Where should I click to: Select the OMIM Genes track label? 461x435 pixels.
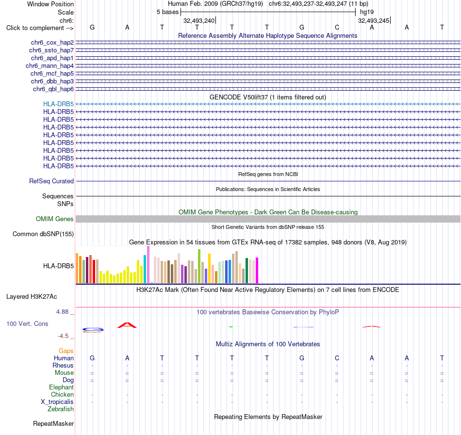[55, 219]
